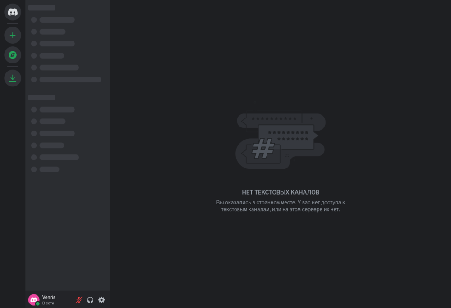Image resolution: width=451 pixels, height=308 pixels.
Task: Add a server with the green plus icon
Action: click(x=13, y=35)
